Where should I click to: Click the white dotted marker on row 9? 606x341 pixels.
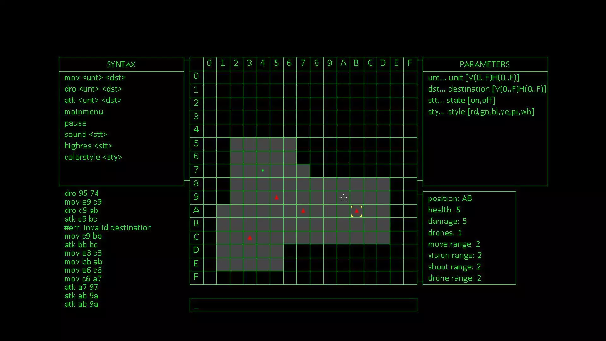click(344, 198)
